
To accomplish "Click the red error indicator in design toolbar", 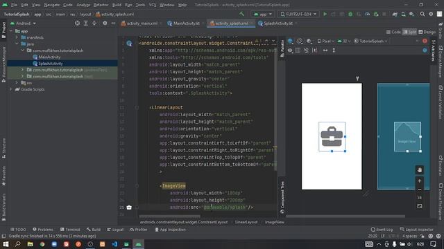I will 425,41.
